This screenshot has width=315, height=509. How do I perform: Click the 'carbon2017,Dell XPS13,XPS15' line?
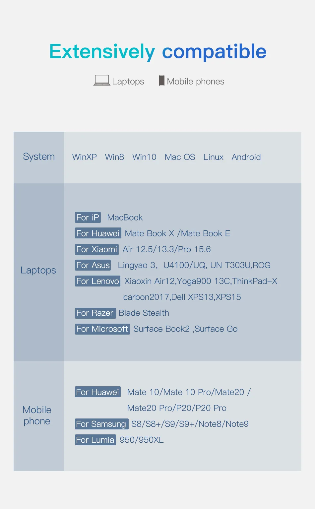click(182, 297)
